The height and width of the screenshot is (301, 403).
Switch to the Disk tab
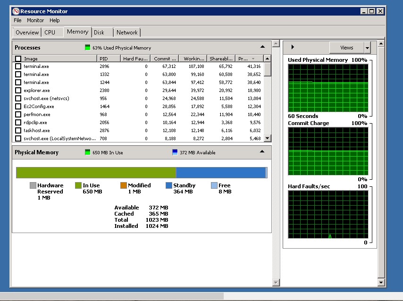coord(99,33)
